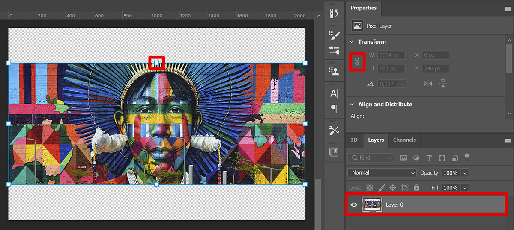Lock layer position
Screen dimensions: 514x230
[x=393, y=187]
